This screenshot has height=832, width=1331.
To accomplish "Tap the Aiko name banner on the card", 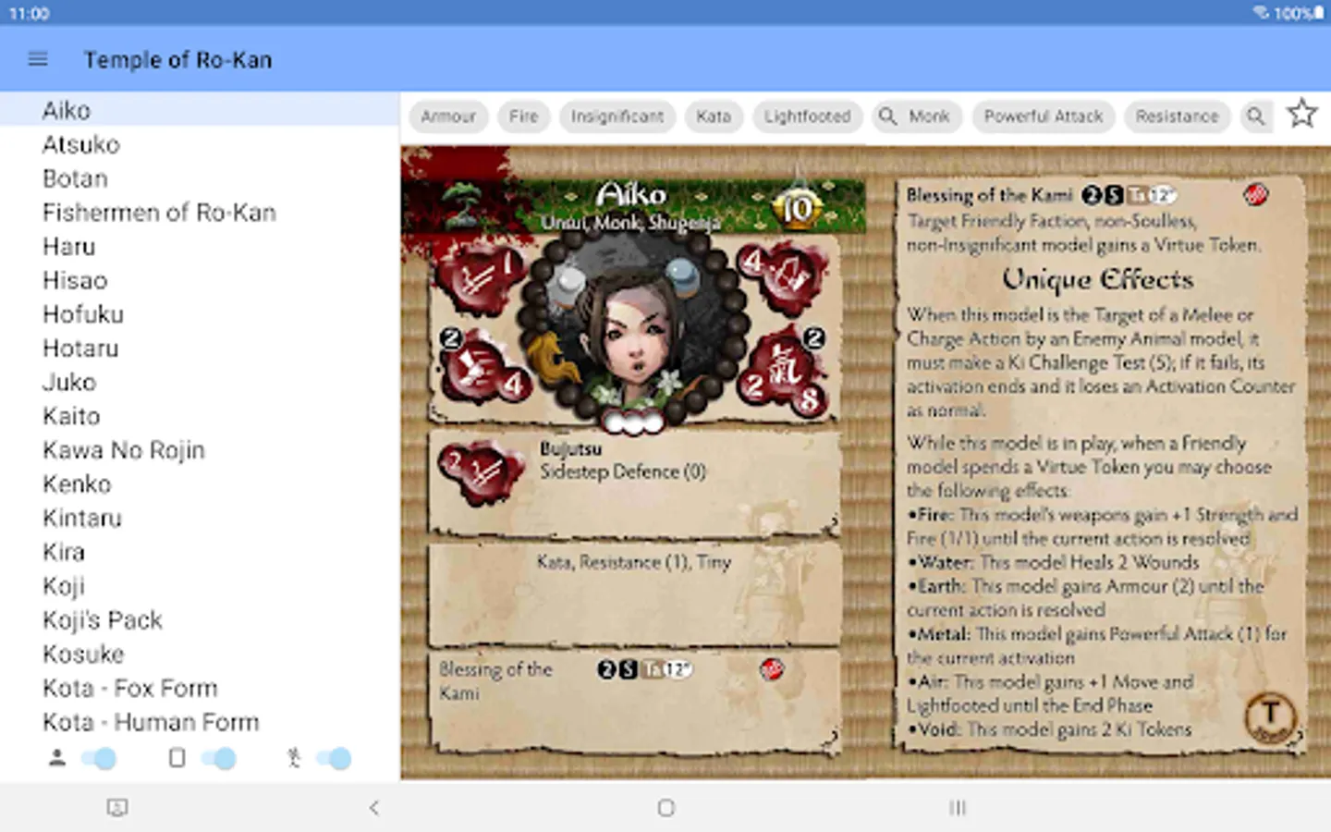I will tap(631, 194).
